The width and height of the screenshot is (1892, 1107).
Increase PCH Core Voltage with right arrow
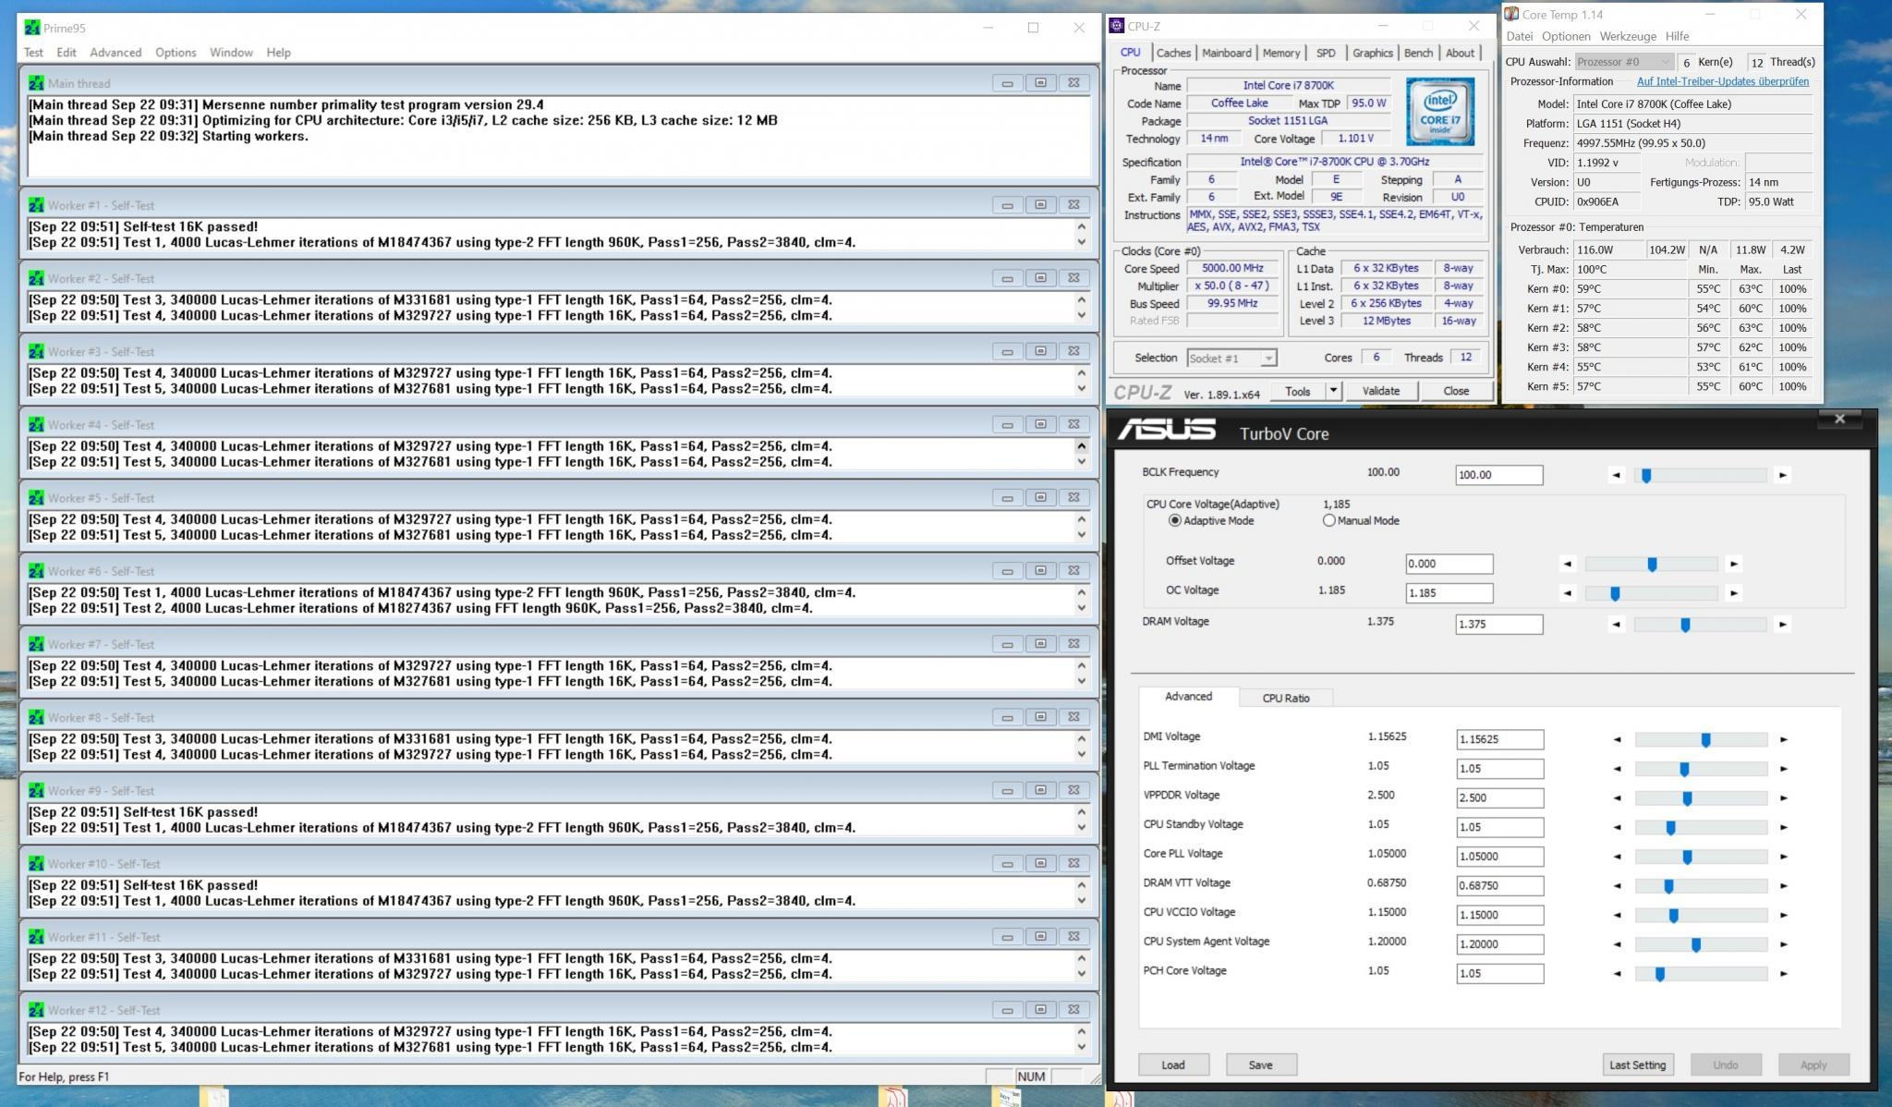click(1783, 973)
